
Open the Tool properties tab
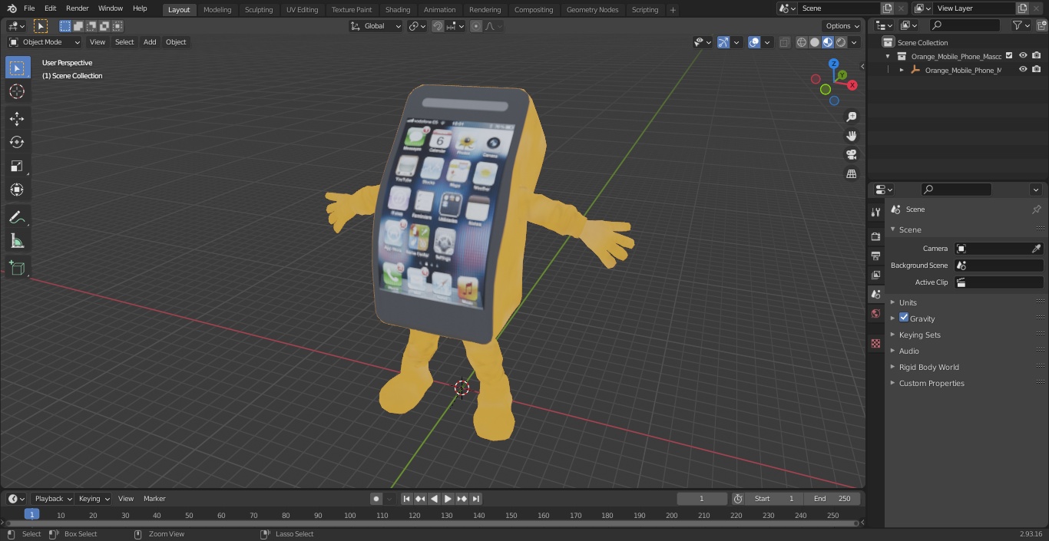click(x=875, y=213)
